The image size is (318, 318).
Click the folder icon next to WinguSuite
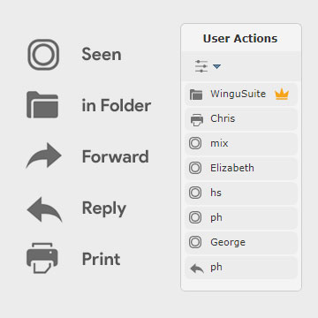[196, 95]
